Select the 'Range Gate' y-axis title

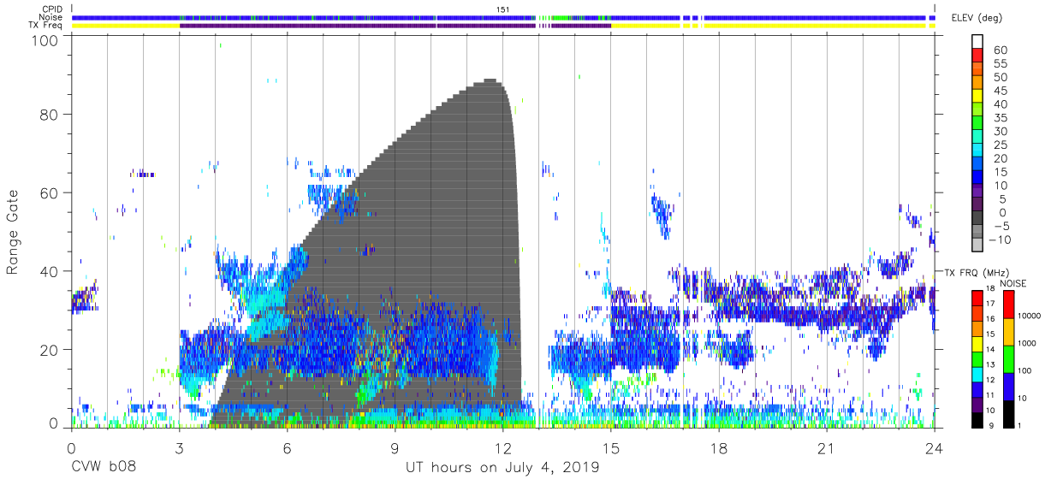coord(13,233)
